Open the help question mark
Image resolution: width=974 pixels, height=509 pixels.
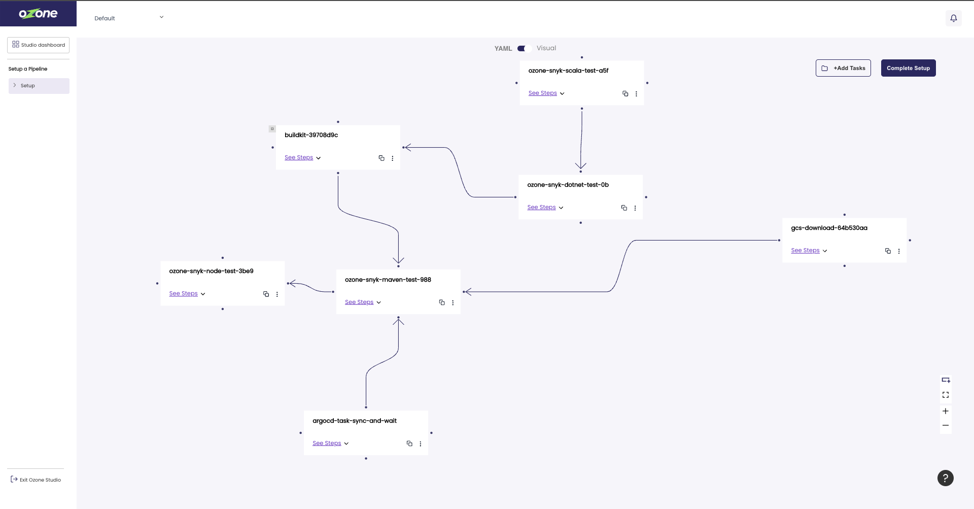[x=945, y=478]
